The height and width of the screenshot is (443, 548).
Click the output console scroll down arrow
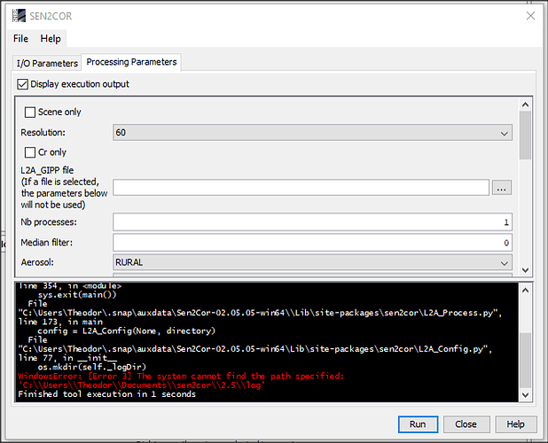point(525,395)
